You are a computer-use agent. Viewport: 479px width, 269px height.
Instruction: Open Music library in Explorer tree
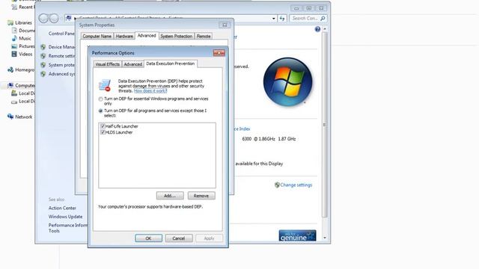click(x=25, y=39)
